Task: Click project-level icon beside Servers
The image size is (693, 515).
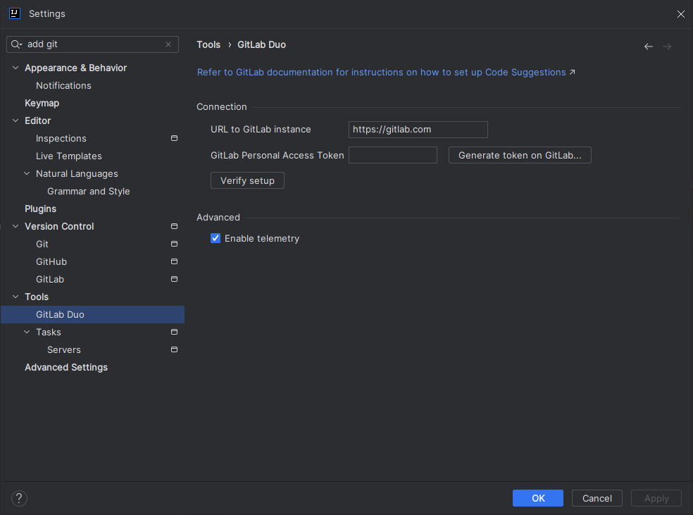Action: point(174,350)
